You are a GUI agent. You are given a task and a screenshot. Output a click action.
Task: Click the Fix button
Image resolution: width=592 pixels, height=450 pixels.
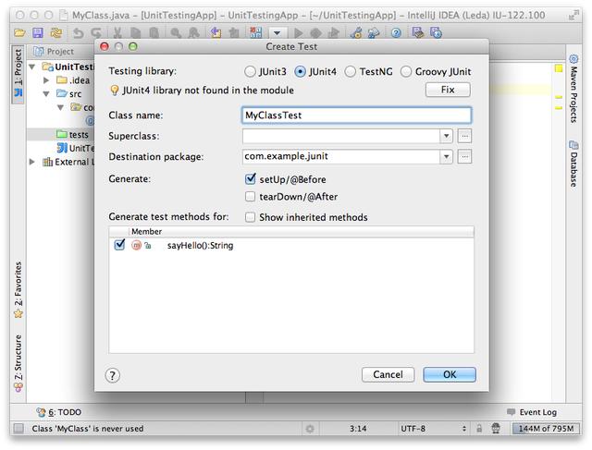(448, 90)
